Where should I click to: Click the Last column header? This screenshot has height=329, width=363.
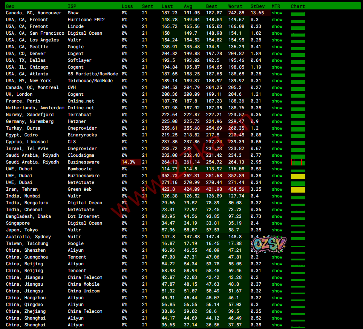[x=167, y=6]
